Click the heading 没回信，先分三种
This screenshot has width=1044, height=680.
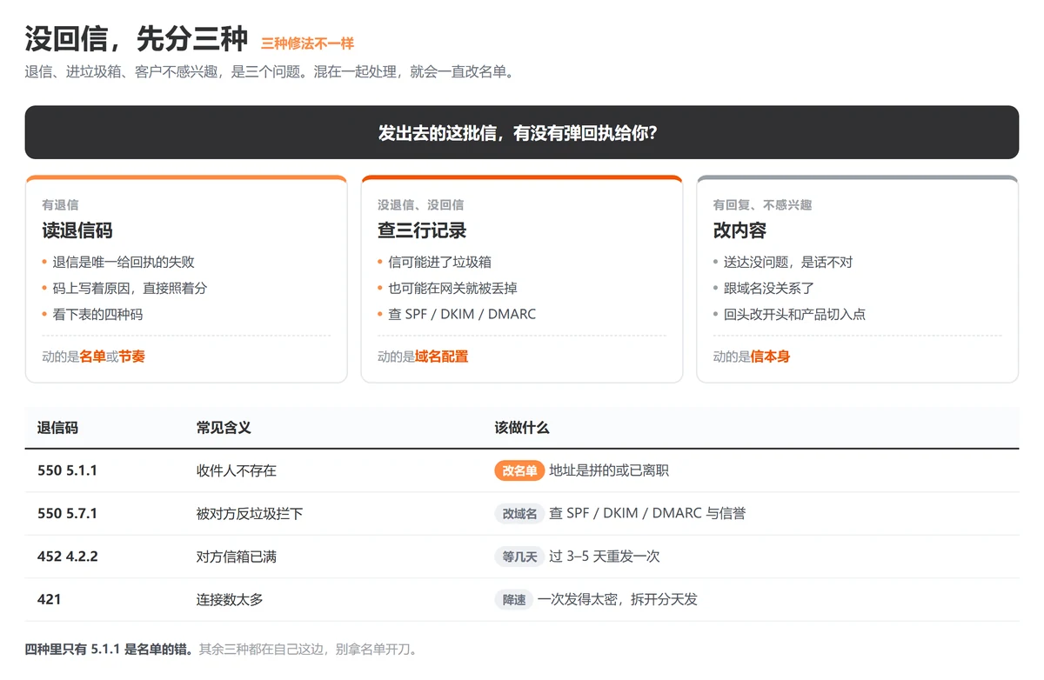[x=137, y=39]
